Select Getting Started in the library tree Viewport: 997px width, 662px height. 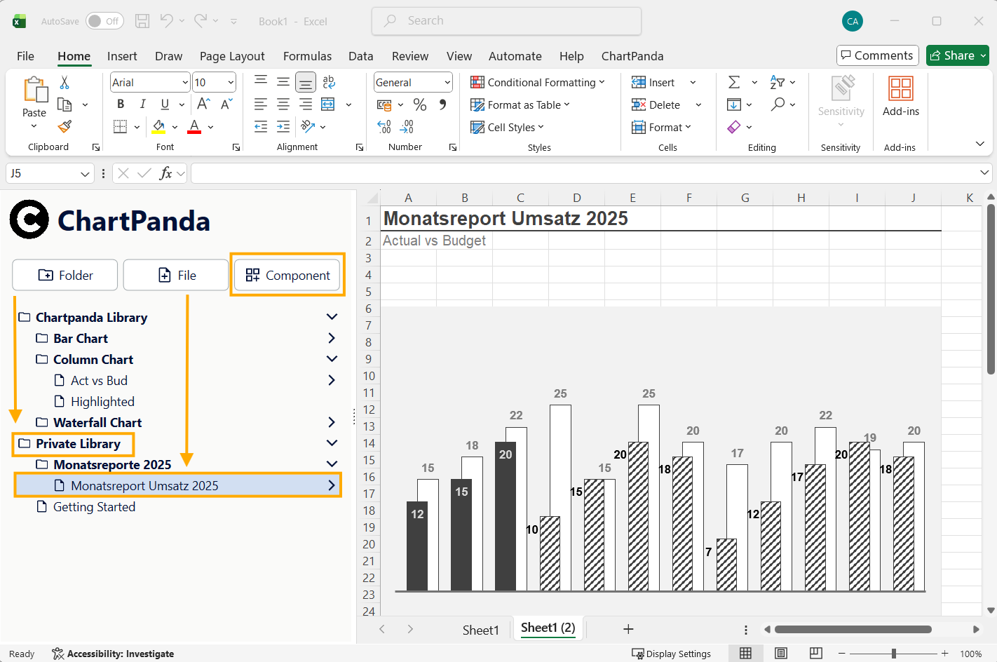(94, 507)
